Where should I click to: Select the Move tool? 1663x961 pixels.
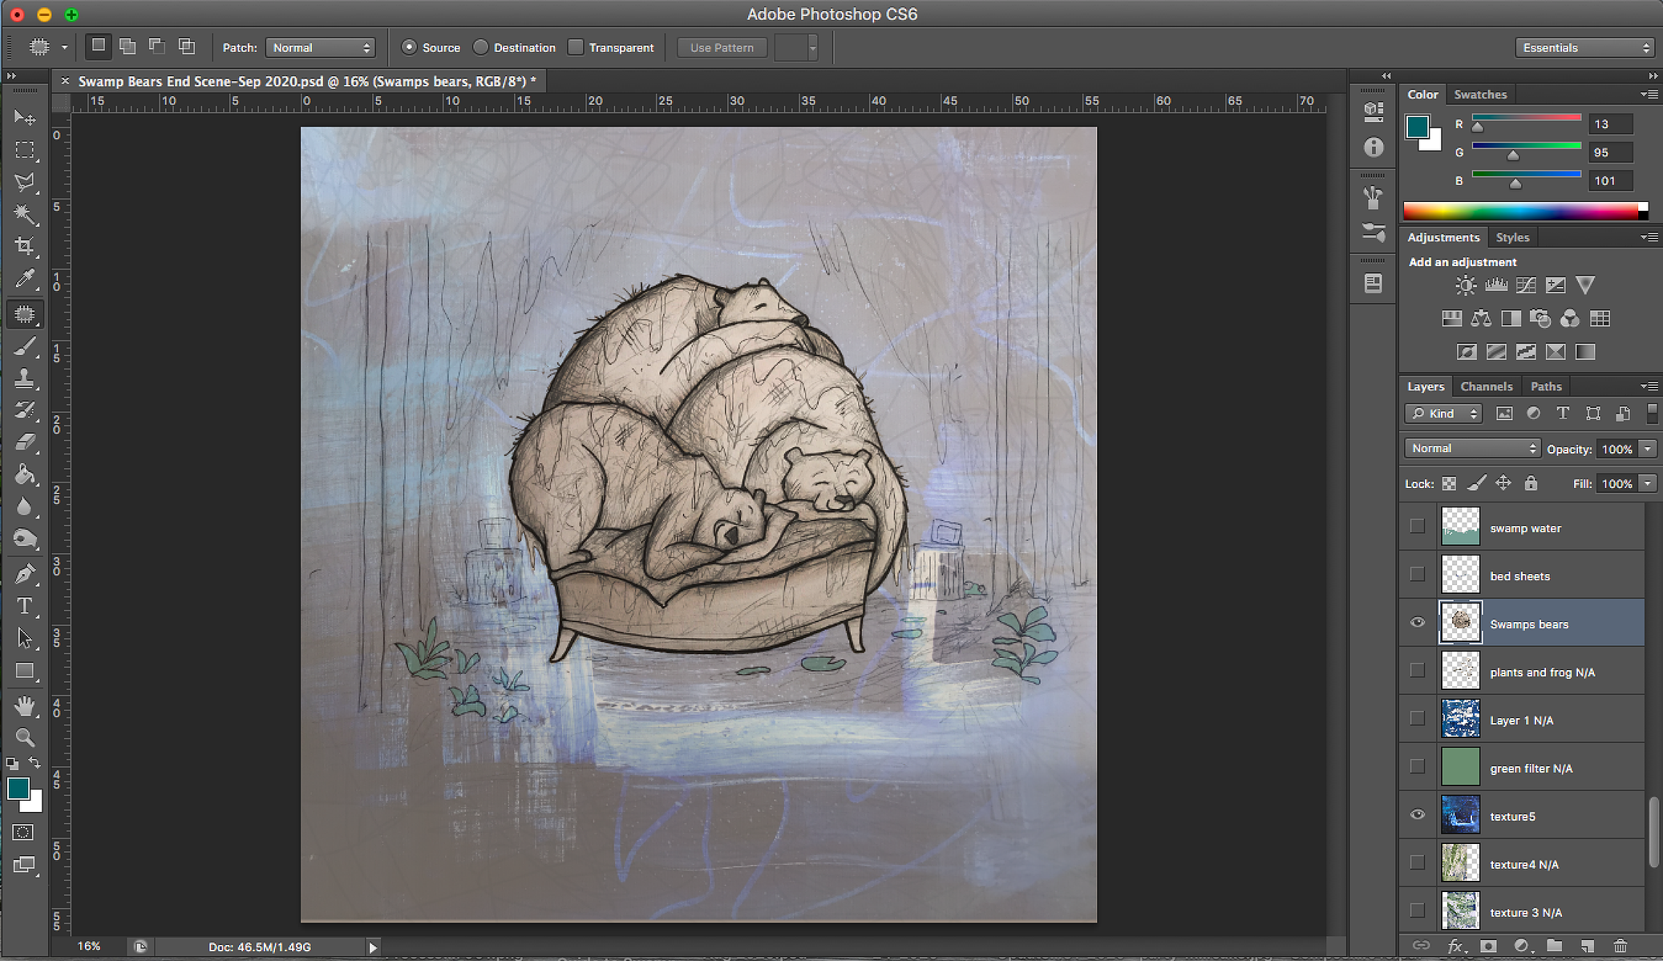click(25, 118)
